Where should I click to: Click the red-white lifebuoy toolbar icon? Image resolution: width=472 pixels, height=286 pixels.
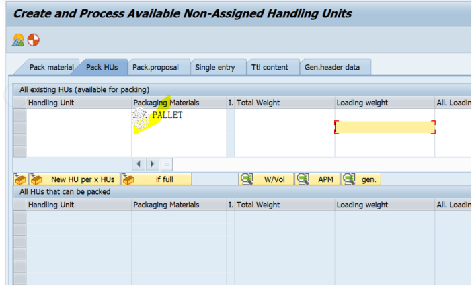34,40
